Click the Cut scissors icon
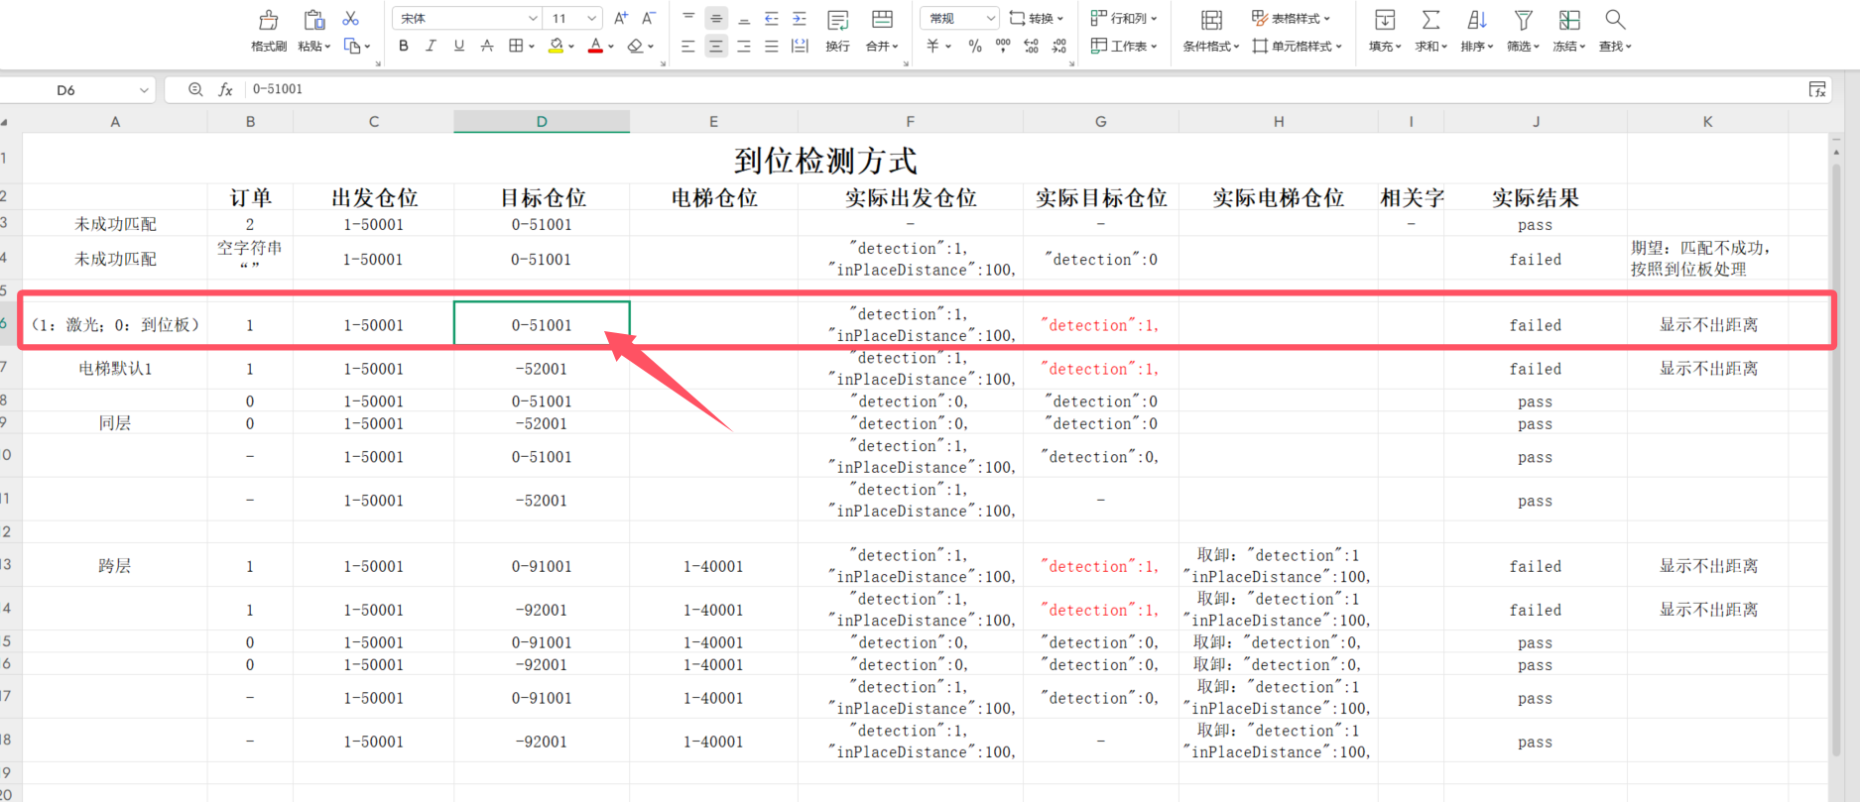 click(x=350, y=19)
